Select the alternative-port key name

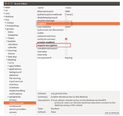45,11
